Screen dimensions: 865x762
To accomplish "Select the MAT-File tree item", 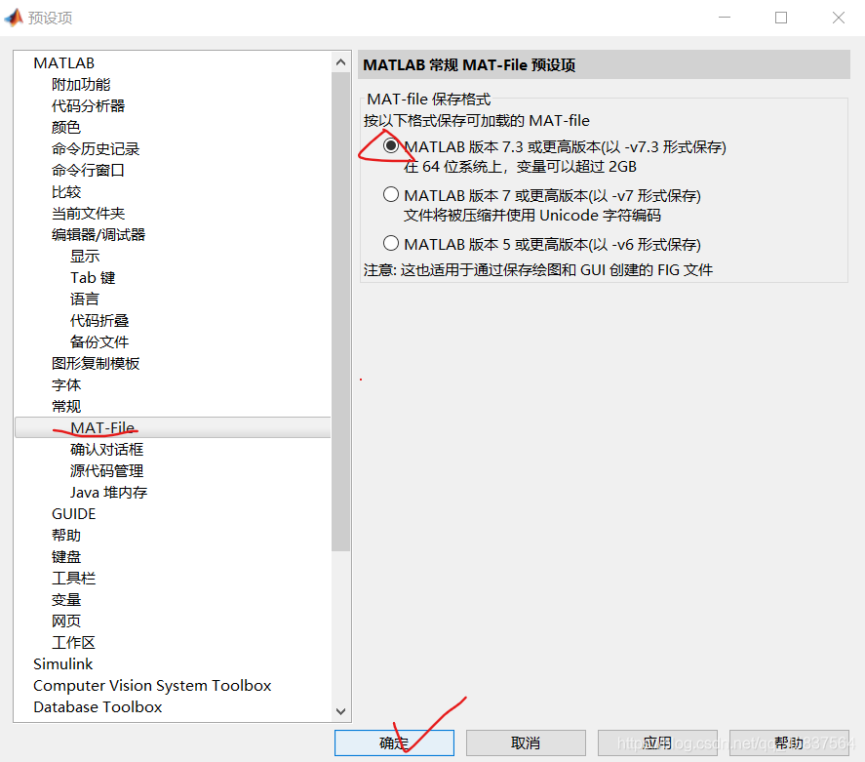I will tap(173, 427).
